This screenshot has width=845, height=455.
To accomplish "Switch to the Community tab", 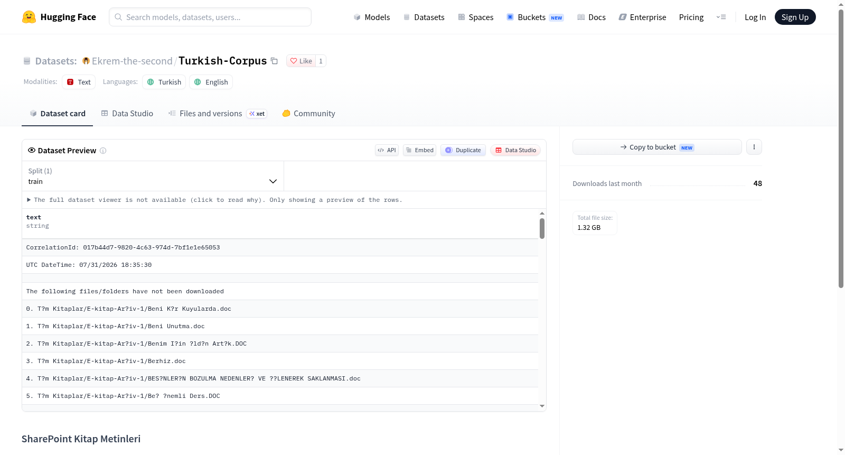I will point(309,113).
